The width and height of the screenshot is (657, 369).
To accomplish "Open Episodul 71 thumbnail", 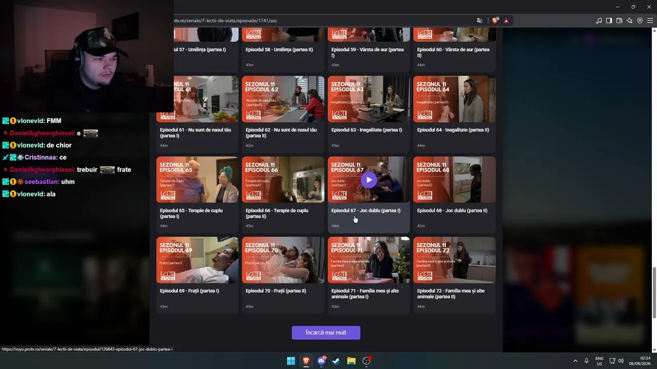I will click(369, 260).
